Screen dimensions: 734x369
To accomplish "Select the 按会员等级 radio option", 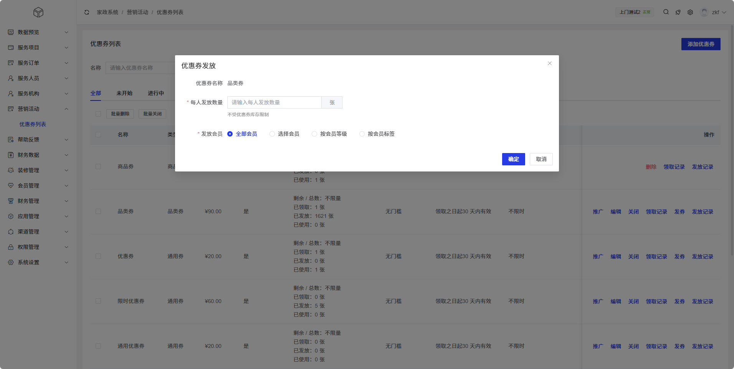I will tap(314, 134).
